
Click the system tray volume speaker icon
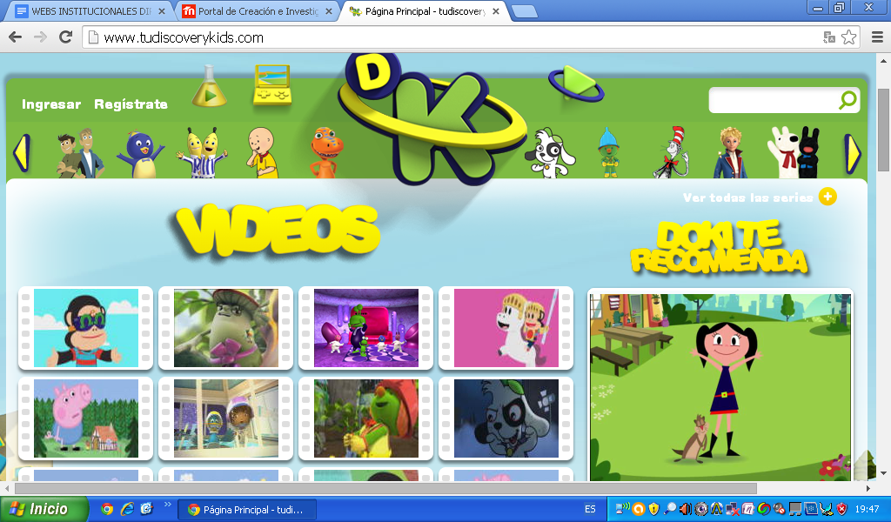[x=685, y=509]
